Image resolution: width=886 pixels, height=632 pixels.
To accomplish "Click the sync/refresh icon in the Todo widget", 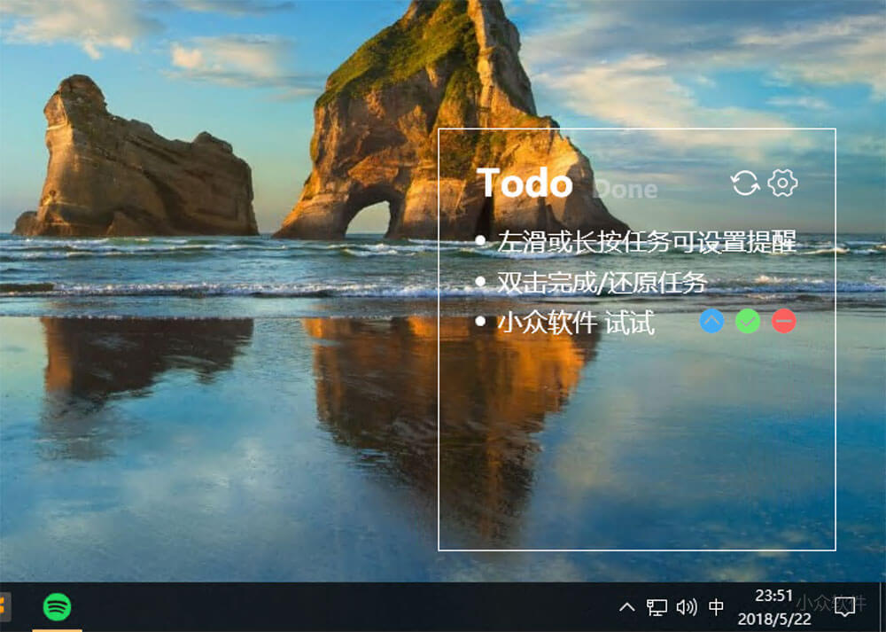I will (745, 183).
